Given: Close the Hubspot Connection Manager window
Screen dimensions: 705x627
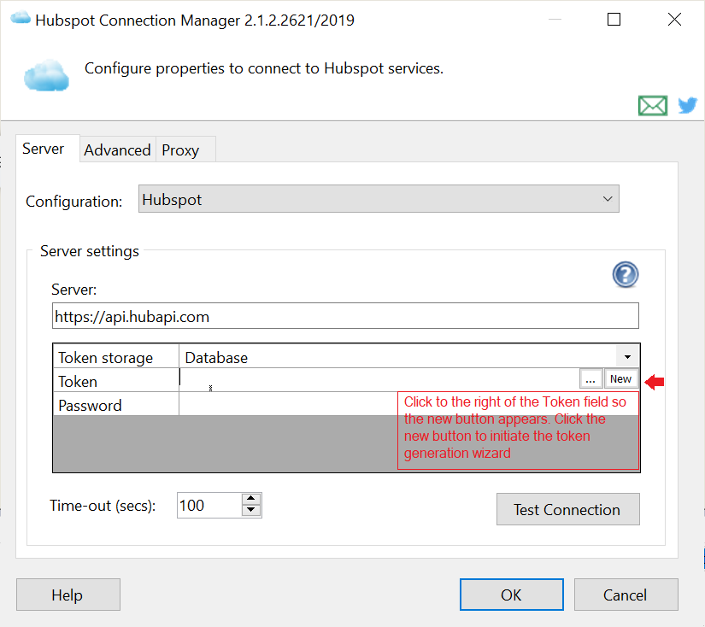Looking at the screenshot, I should point(674,20).
